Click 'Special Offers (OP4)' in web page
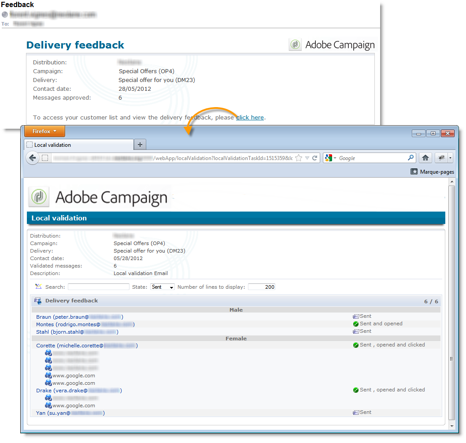The image size is (466, 443). tap(139, 243)
